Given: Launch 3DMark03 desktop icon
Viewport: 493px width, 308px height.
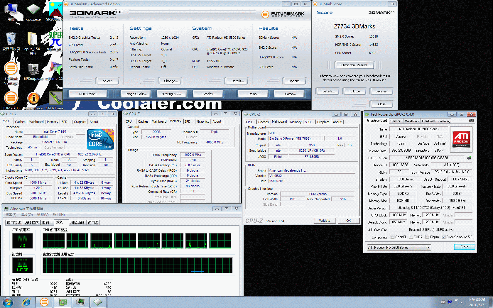Looking at the screenshot, I should coord(11,100).
